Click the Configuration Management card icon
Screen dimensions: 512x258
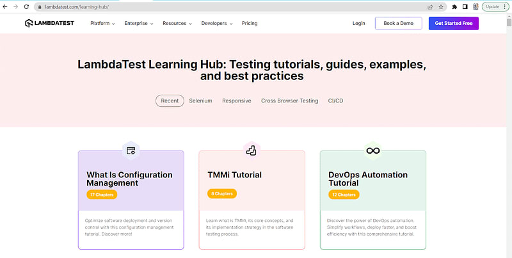[131, 150]
